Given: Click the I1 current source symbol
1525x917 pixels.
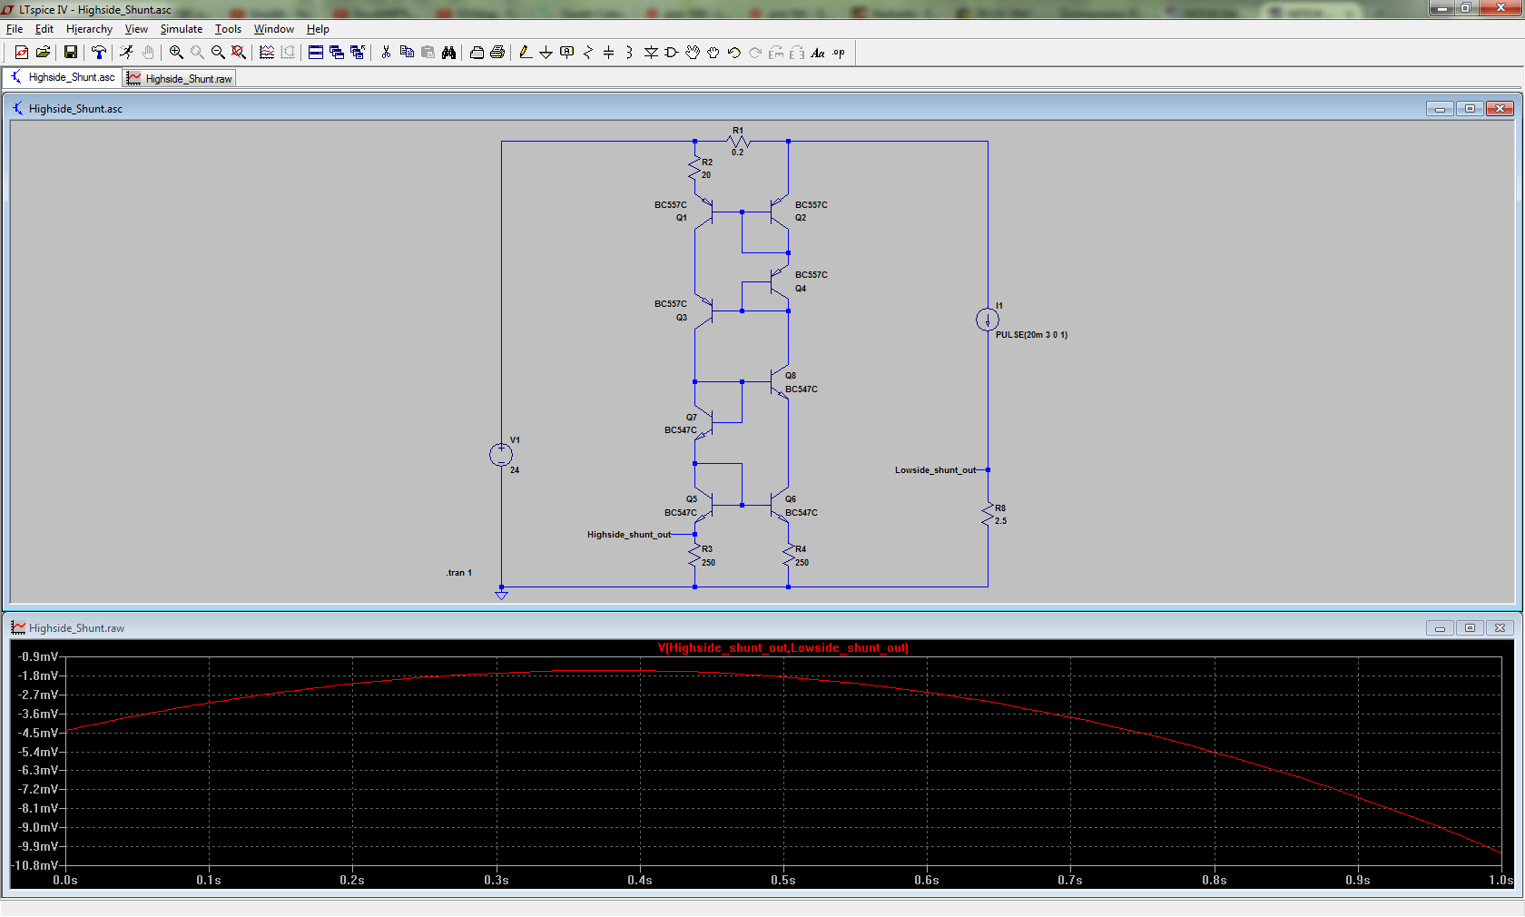Looking at the screenshot, I should click(988, 320).
